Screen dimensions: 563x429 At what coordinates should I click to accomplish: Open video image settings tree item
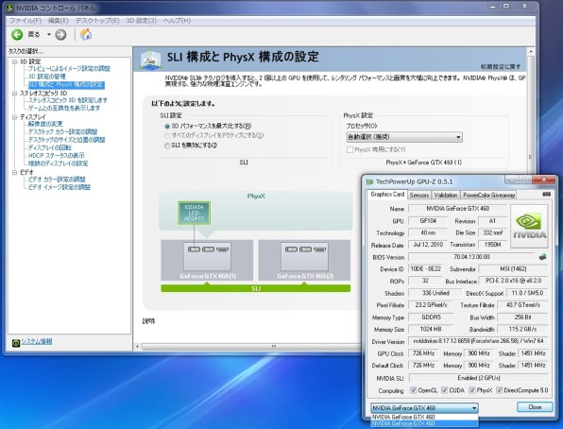60,187
